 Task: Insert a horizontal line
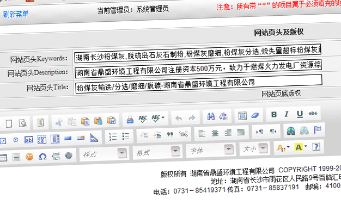16,157
